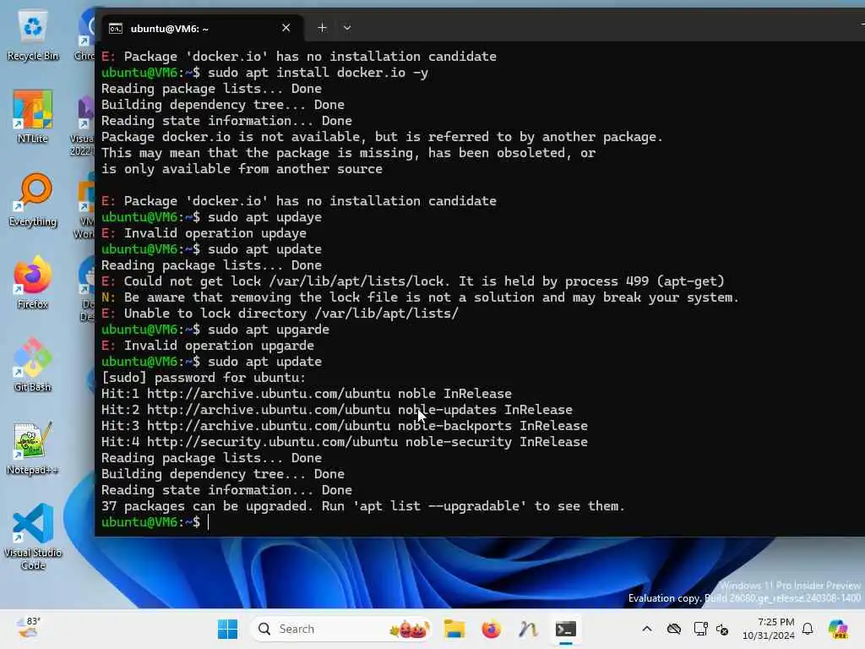This screenshot has width=865, height=649.
Task: Open the Recycle Bin desktop icon
Action: pos(33,35)
